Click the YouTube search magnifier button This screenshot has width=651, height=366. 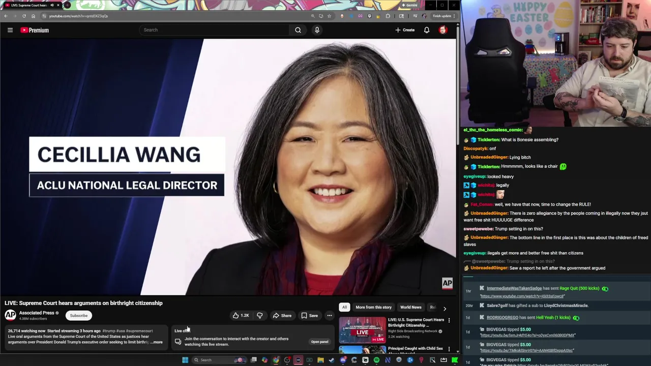[x=298, y=30]
